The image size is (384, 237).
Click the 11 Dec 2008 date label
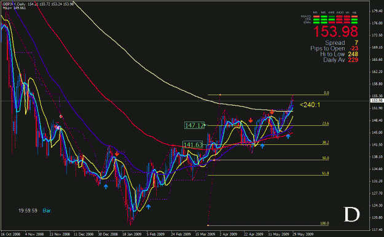tap(84, 234)
